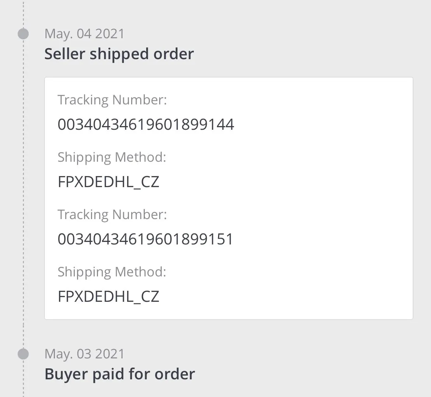The height and width of the screenshot is (397, 431).
Task: Click the first FPXDEDHL_CZ shipping method value
Action: [108, 182]
